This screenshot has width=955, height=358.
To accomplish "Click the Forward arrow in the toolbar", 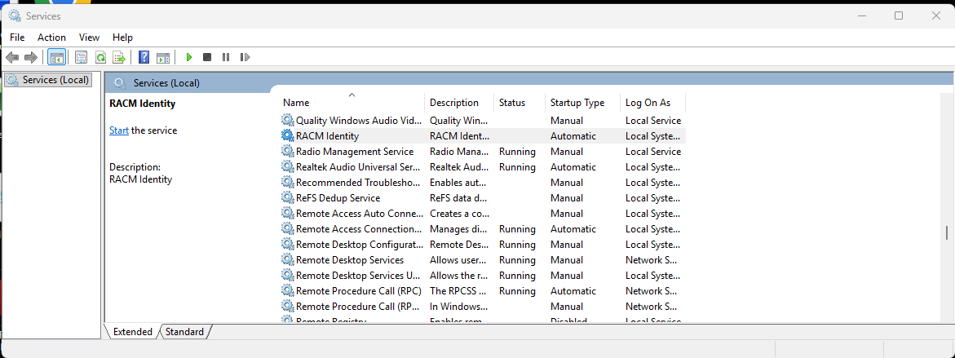I will [30, 57].
